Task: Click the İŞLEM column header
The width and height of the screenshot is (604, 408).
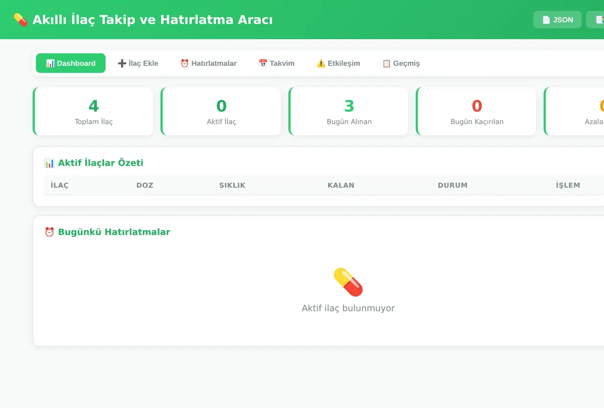Action: (x=568, y=185)
